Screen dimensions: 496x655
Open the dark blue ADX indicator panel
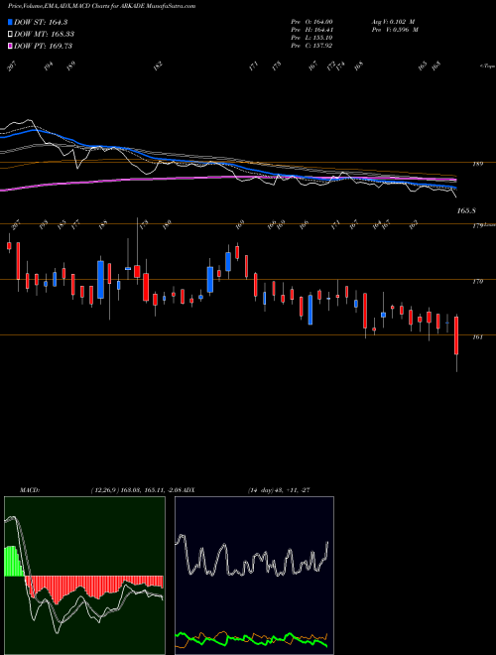pyautogui.click(x=254, y=576)
